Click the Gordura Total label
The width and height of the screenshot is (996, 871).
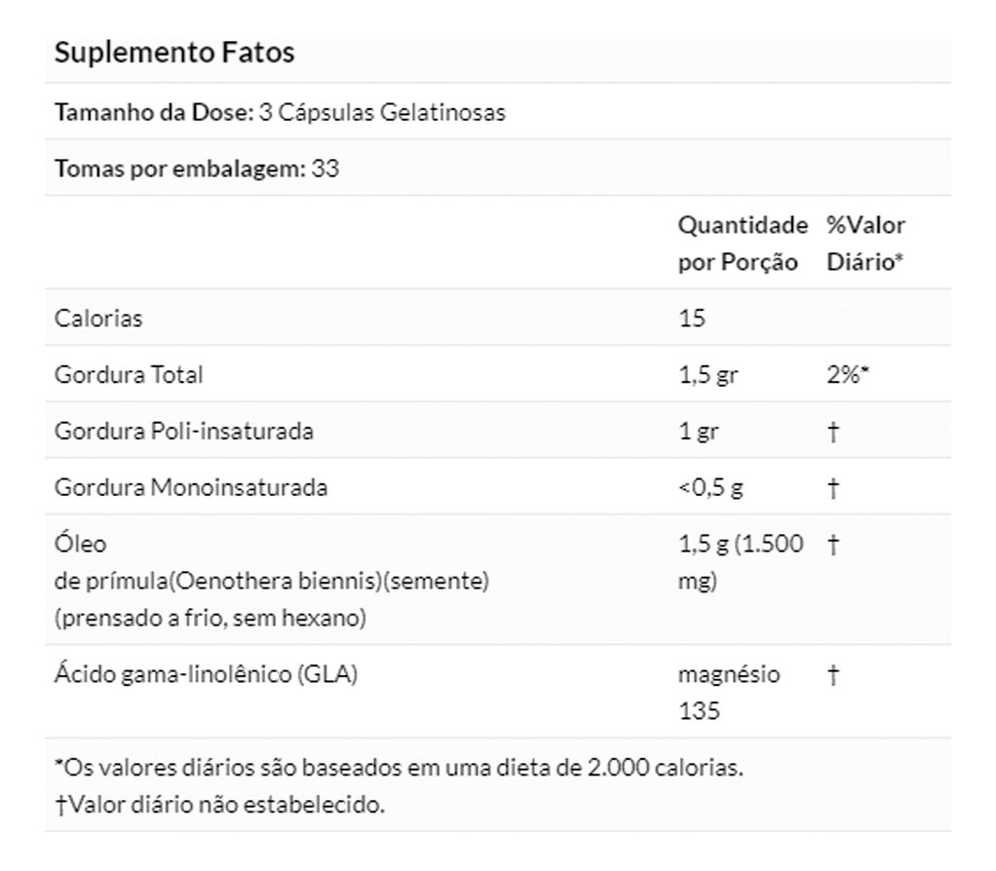129,375
